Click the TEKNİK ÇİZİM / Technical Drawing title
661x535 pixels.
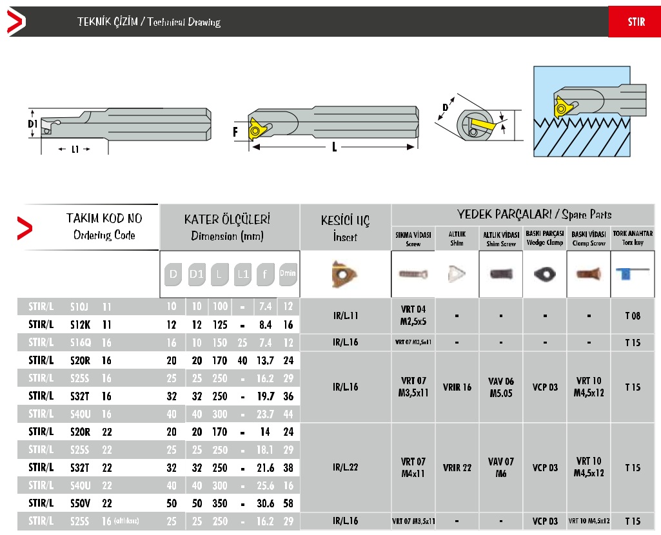pos(149,22)
